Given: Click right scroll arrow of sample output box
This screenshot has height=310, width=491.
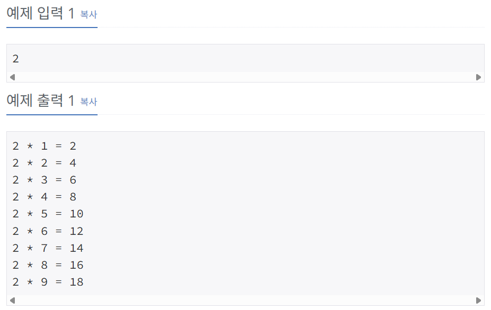Looking at the screenshot, I should (x=478, y=300).
